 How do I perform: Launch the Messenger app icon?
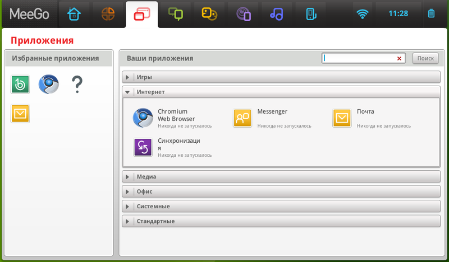(242, 118)
